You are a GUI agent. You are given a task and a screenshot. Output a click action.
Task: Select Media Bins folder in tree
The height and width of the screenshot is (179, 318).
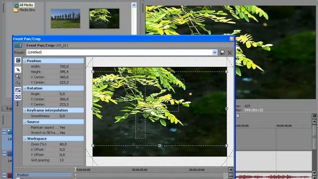pos(27,10)
